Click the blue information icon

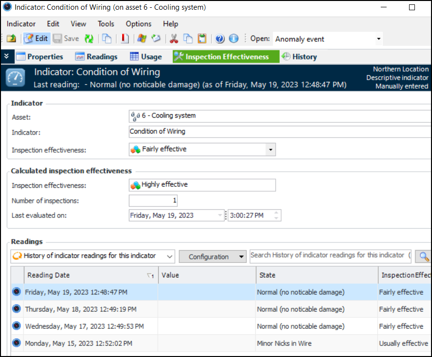233,39
